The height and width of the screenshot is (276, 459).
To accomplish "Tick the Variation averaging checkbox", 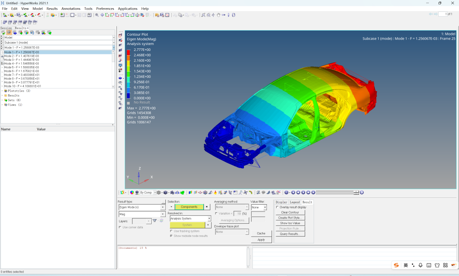I will click(216, 214).
